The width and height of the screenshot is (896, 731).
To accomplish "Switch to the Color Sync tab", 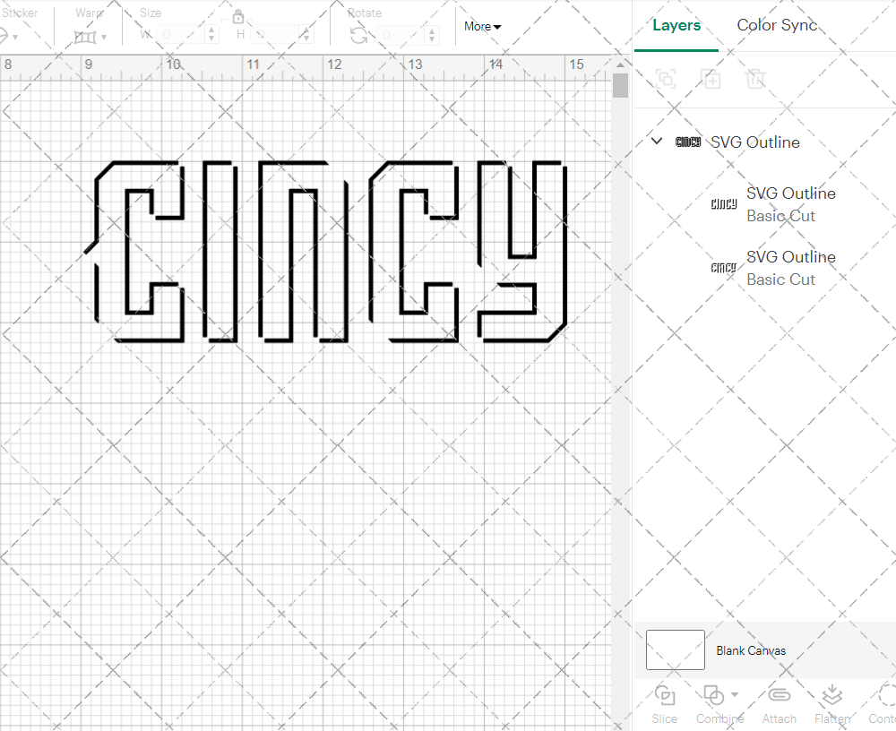I will tap(777, 25).
